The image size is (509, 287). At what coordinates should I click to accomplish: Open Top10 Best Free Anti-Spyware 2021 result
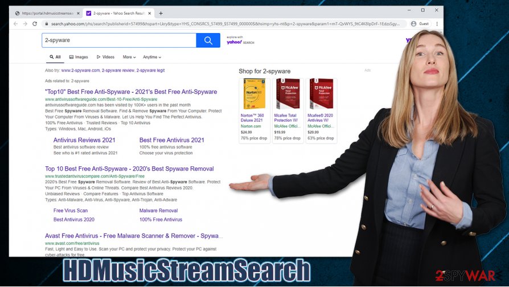(x=131, y=92)
